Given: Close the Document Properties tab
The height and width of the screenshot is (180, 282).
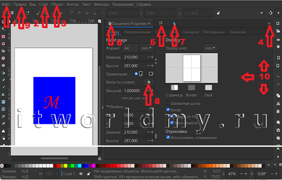Looking at the screenshot, I should tap(149, 24).
